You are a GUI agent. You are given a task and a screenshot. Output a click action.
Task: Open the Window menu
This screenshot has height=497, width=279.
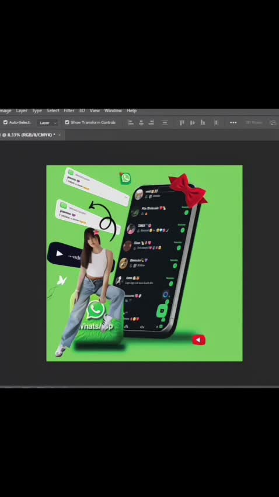click(113, 111)
